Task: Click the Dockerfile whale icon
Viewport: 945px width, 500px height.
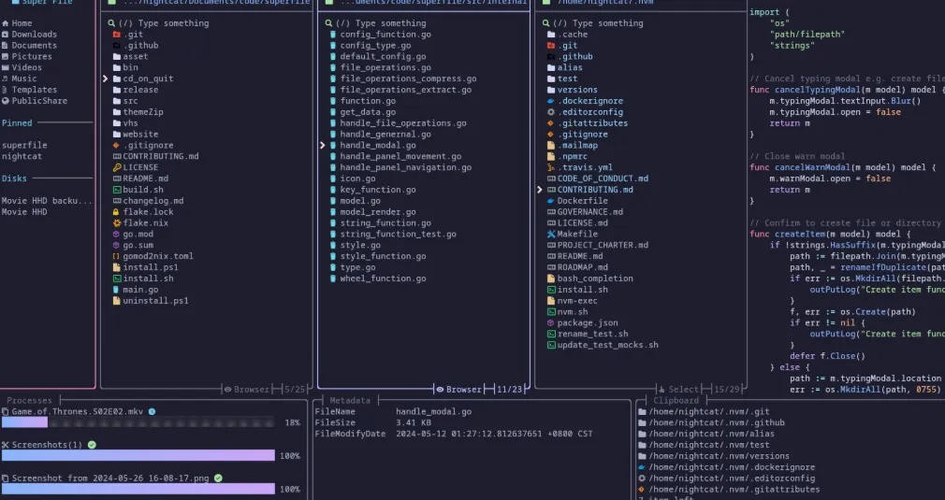Action: 551,201
